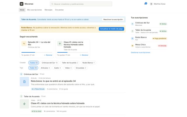Filter by Audio 3 type chip
The height and width of the screenshot is (117, 187).
tap(57, 68)
